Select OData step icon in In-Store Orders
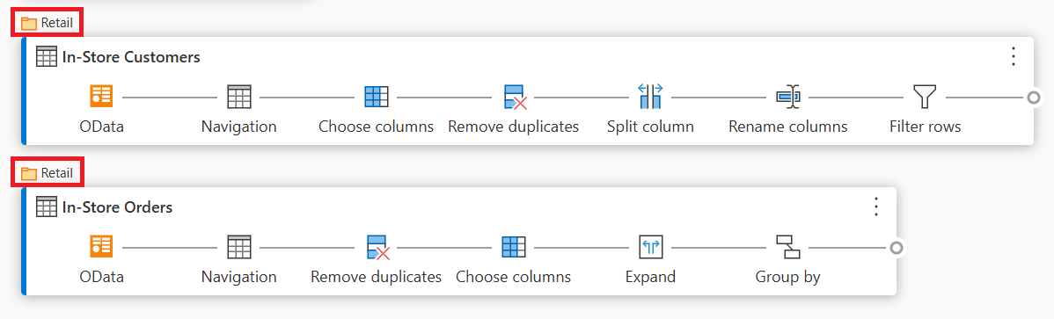This screenshot has width=1054, height=319. click(101, 248)
